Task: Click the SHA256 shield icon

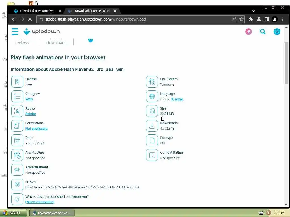Action: click(17, 185)
